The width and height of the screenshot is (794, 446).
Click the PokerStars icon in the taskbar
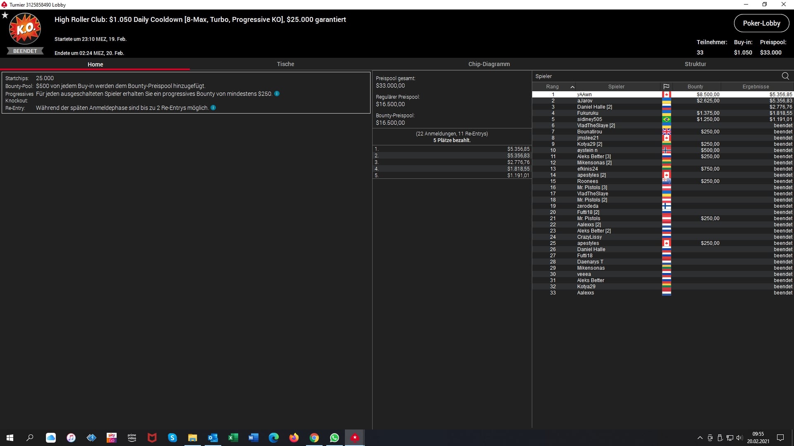click(x=354, y=438)
